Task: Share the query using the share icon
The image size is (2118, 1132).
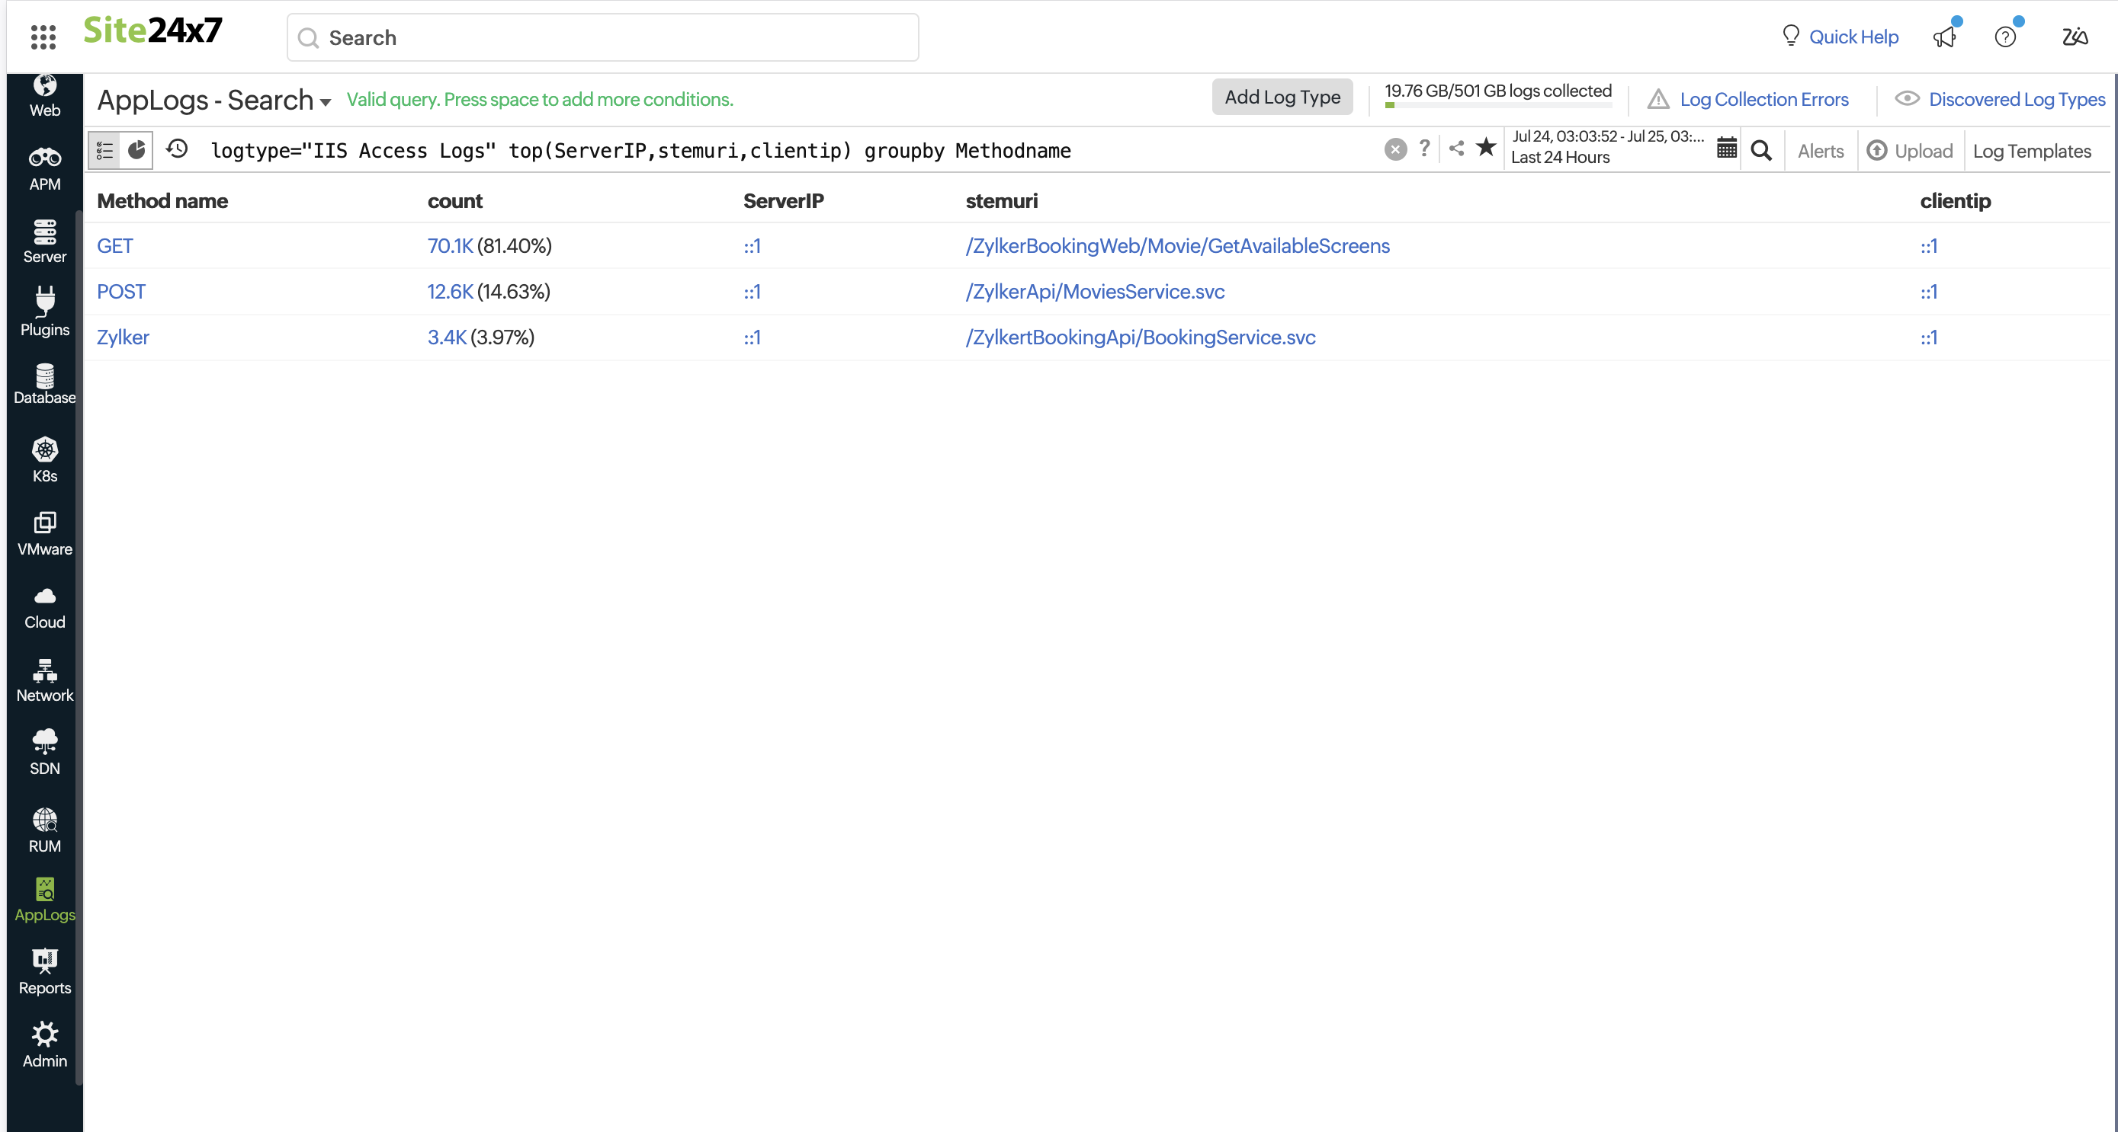Action: pyautogui.click(x=1457, y=149)
